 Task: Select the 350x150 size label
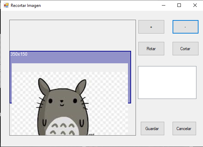(19, 54)
